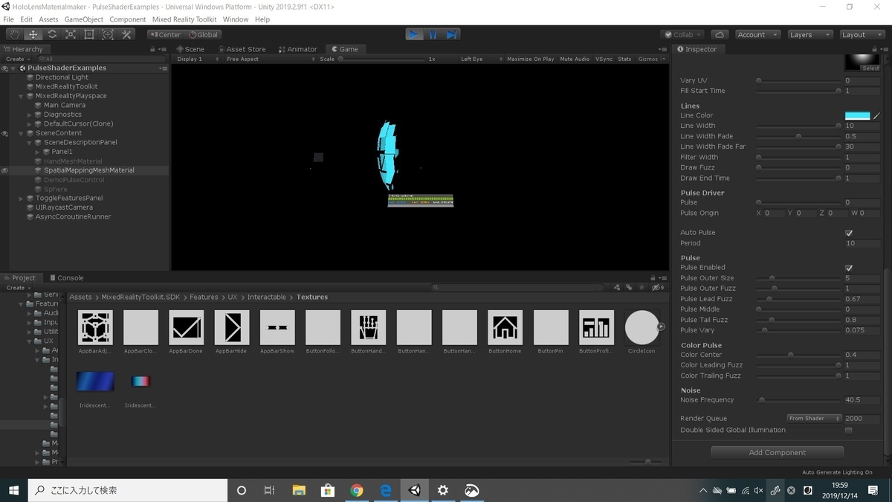Open Task View on the taskbar
The width and height of the screenshot is (892, 502).
[x=270, y=490]
